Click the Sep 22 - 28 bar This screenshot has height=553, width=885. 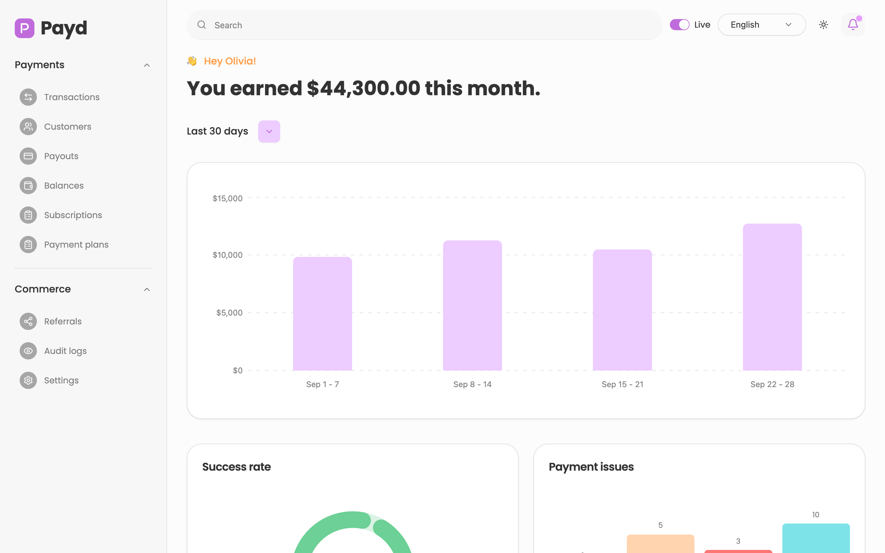tap(772, 297)
